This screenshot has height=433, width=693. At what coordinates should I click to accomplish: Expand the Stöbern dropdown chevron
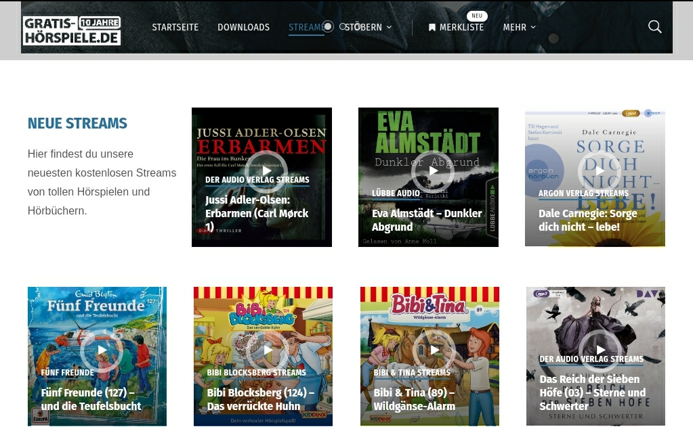[389, 27]
